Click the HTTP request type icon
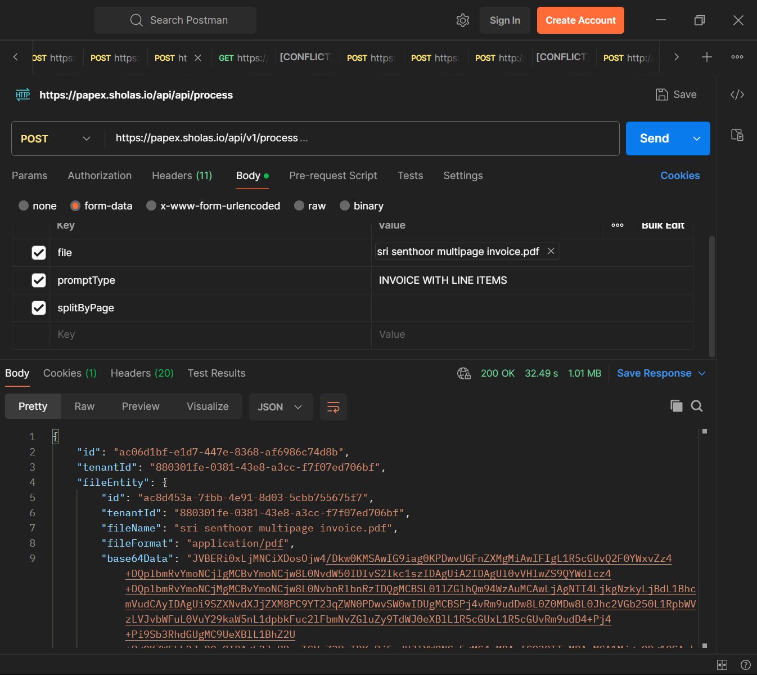 click(23, 94)
